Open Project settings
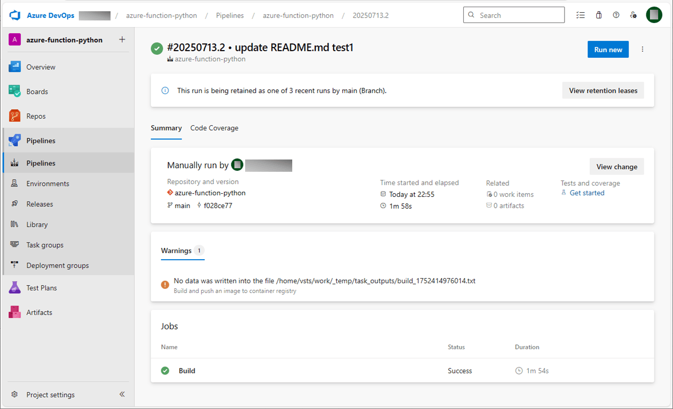 [50, 395]
